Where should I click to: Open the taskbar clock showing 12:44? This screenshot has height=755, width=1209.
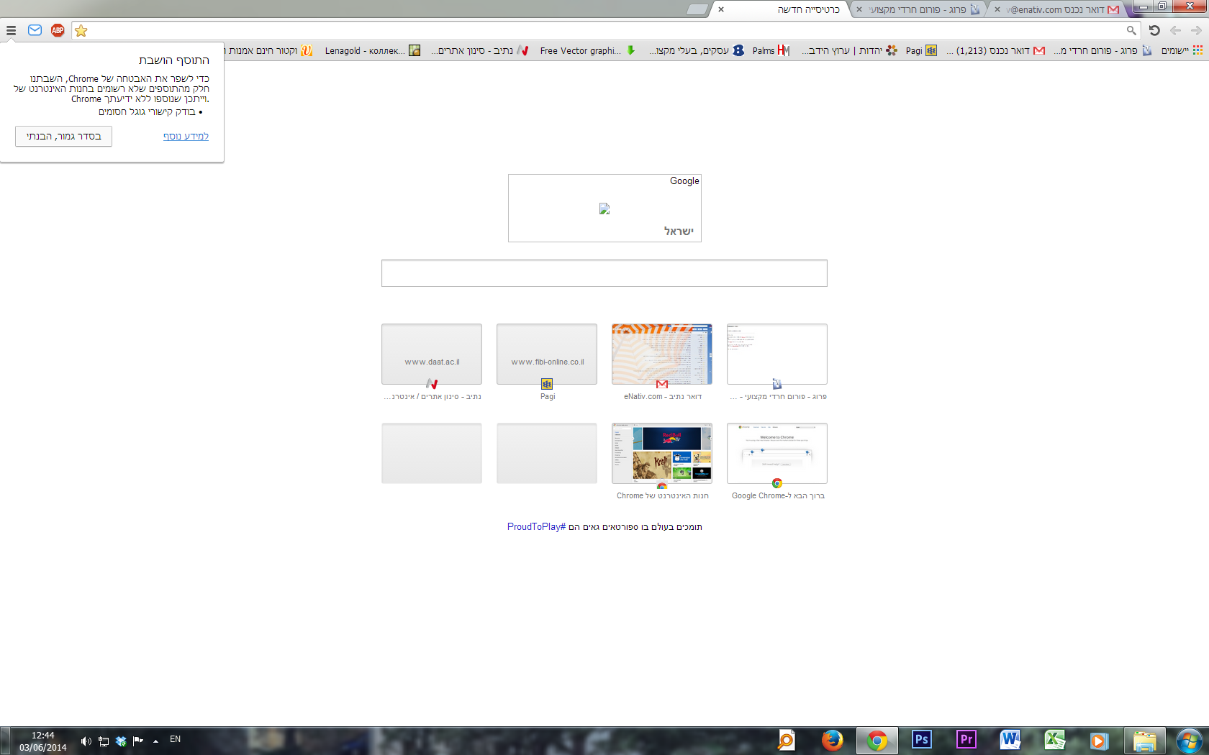pyautogui.click(x=43, y=741)
